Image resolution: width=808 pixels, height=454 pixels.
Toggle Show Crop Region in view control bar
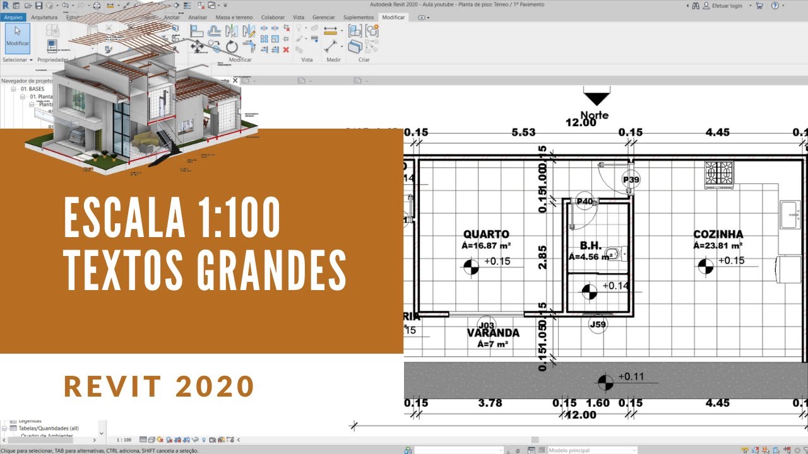click(x=186, y=439)
